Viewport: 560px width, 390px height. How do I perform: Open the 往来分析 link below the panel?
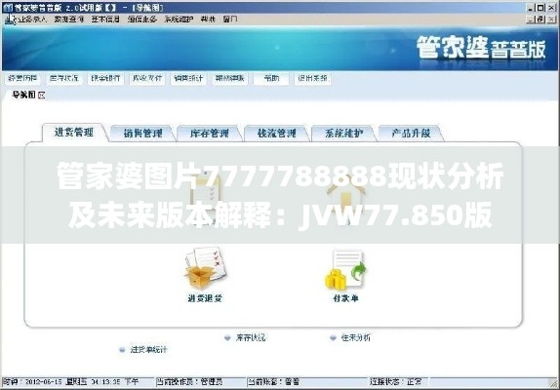pyautogui.click(x=356, y=337)
